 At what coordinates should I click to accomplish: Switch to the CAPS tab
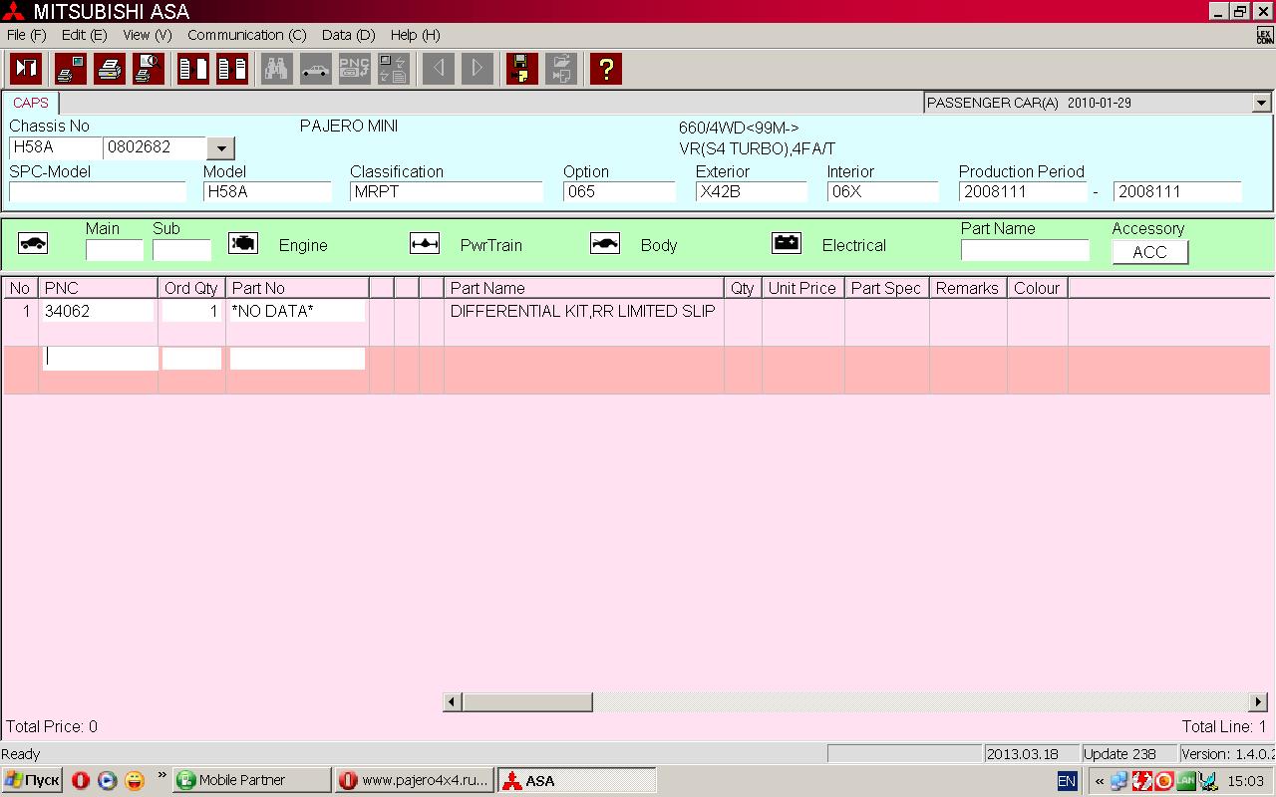pyautogui.click(x=31, y=103)
